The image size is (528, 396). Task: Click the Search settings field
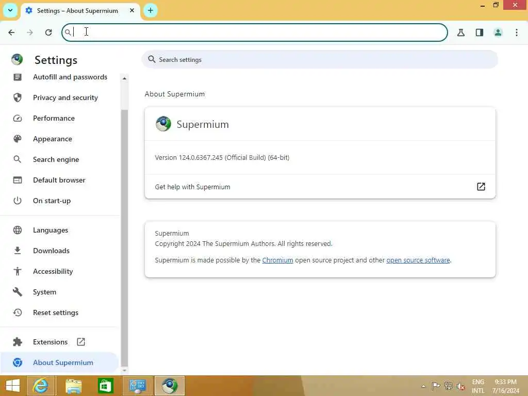[x=320, y=60]
